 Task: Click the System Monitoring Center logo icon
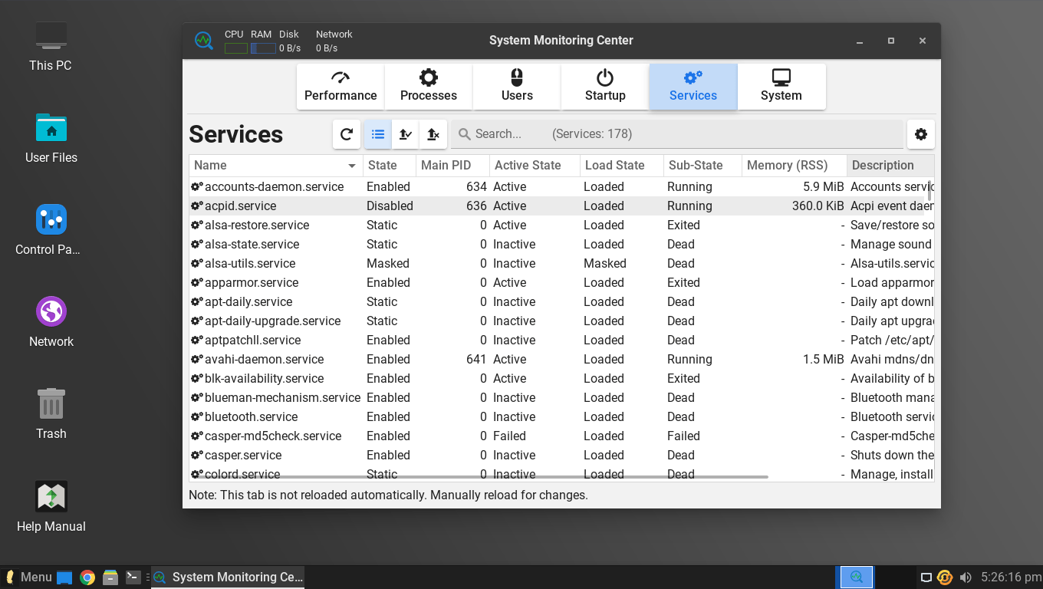(203, 41)
